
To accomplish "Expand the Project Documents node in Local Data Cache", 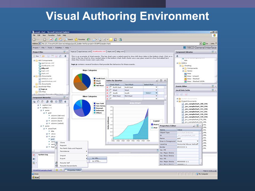I will 177,101.
